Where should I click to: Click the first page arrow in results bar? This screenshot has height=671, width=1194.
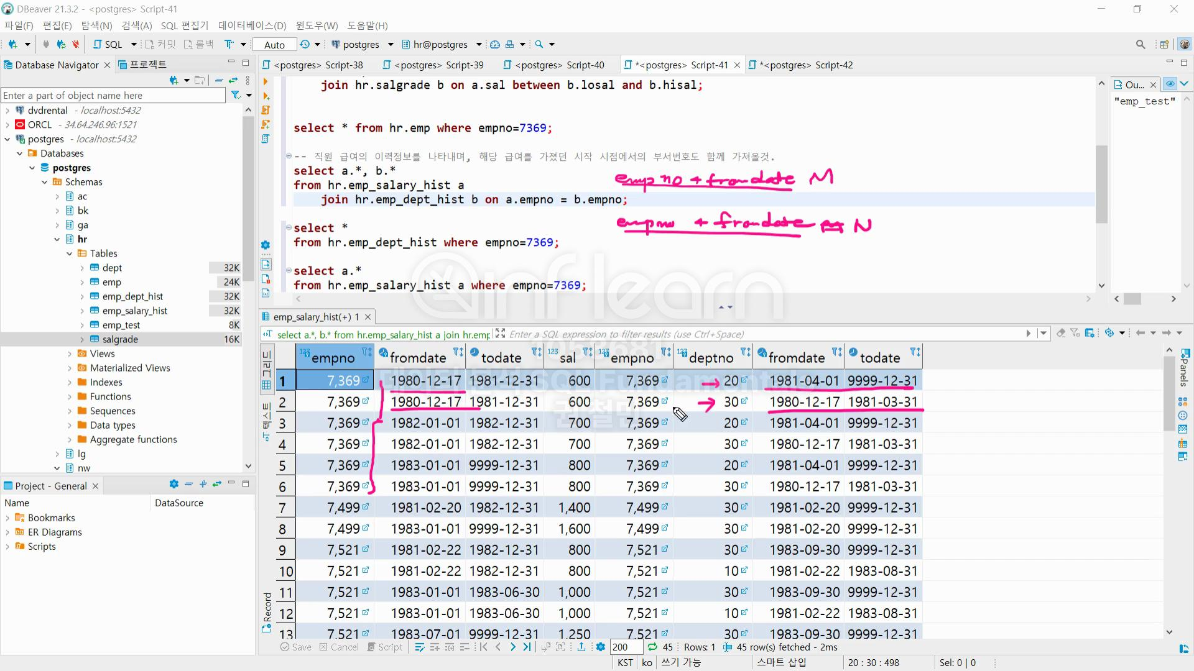click(483, 647)
